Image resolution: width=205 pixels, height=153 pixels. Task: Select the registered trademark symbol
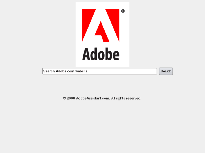click(123, 11)
